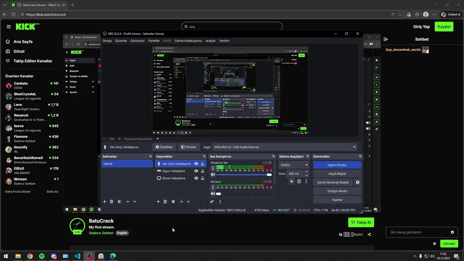Share the BatuCrack stream

[x=369, y=235]
